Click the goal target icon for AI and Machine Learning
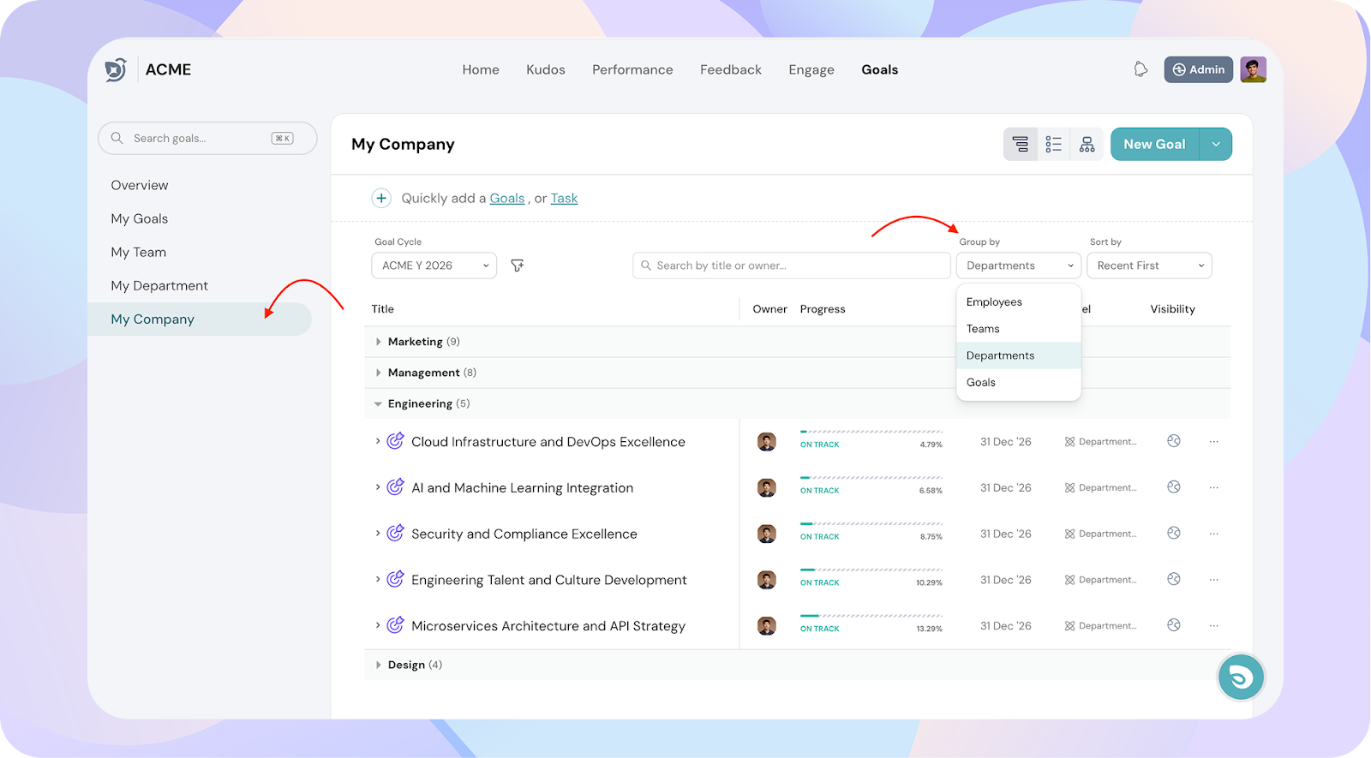The width and height of the screenshot is (1371, 758). point(395,487)
